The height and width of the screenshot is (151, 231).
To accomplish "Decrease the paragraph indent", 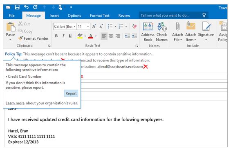I will point(128,36).
